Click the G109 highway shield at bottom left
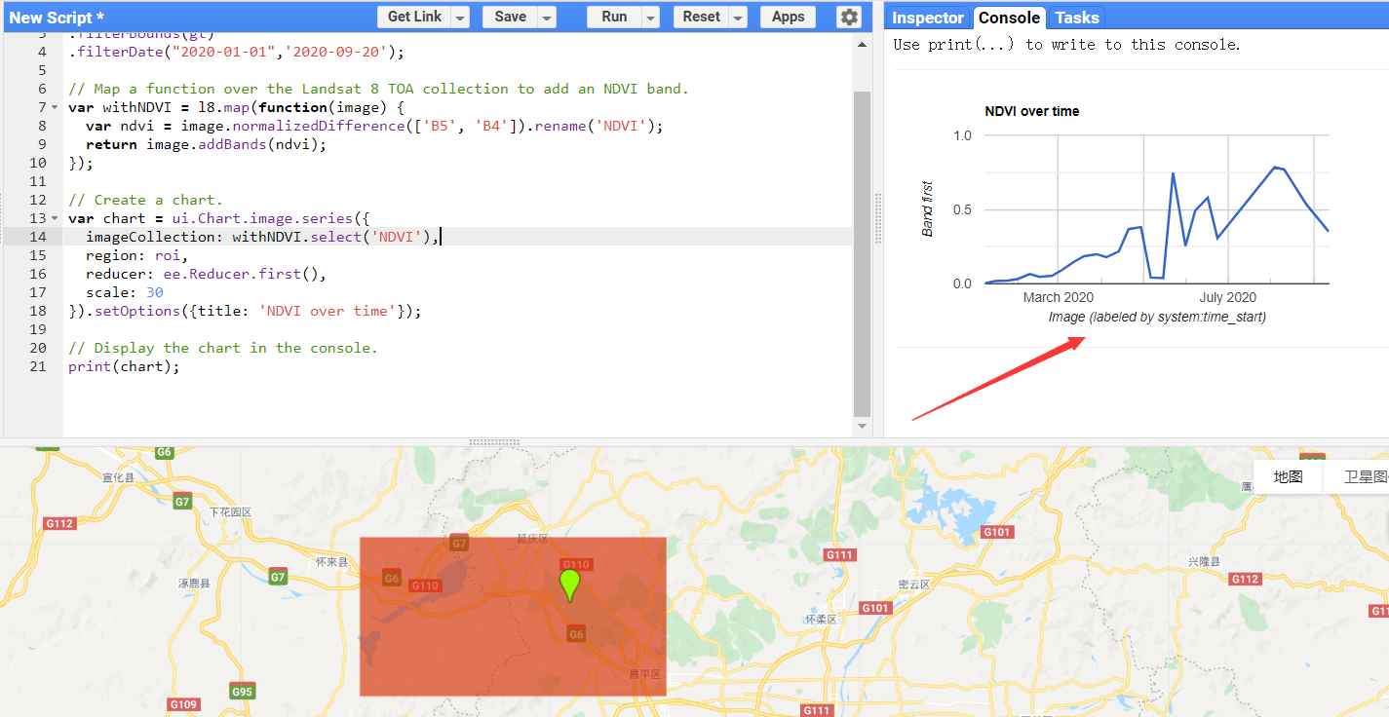The width and height of the screenshot is (1389, 717). point(182,704)
